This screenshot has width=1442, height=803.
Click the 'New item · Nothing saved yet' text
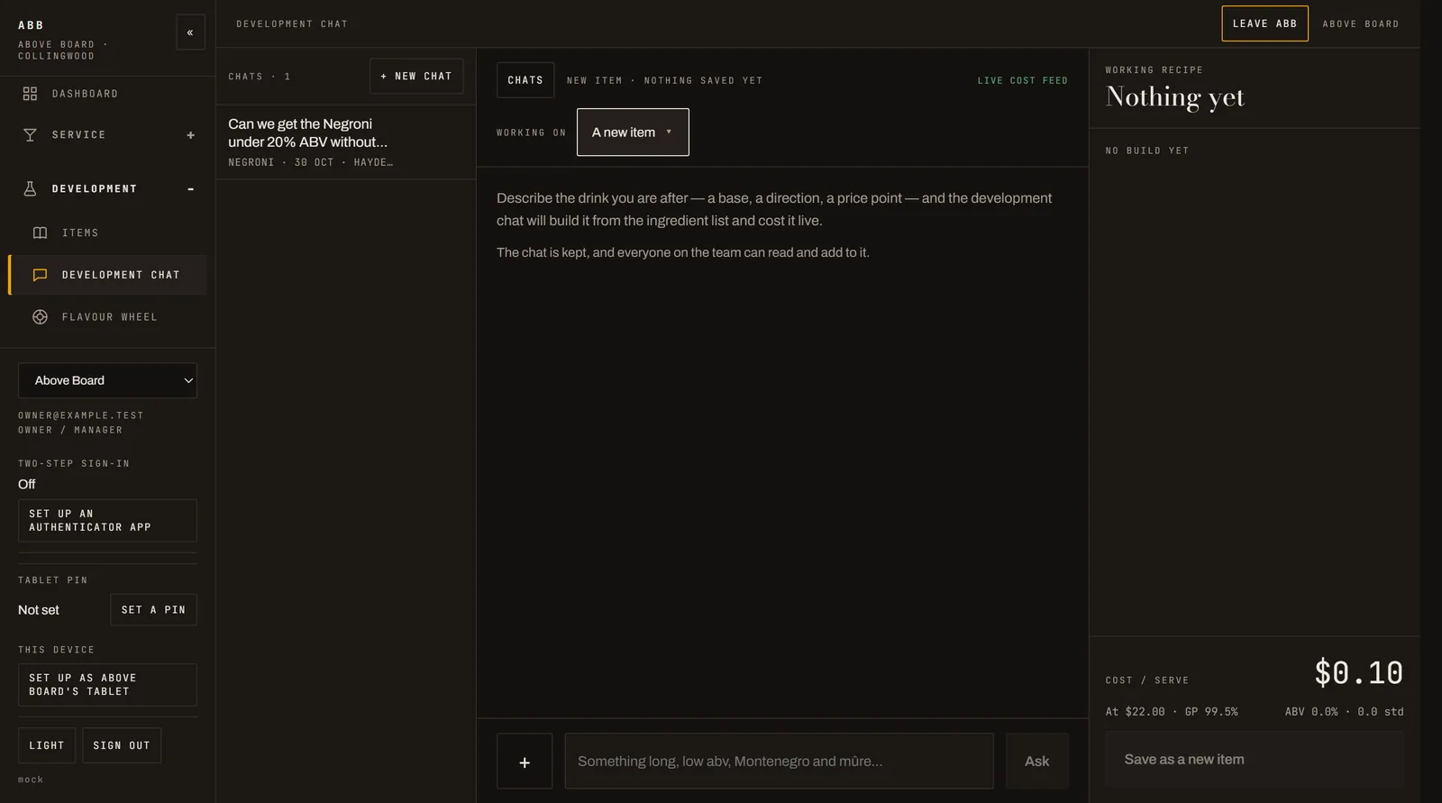pos(665,81)
